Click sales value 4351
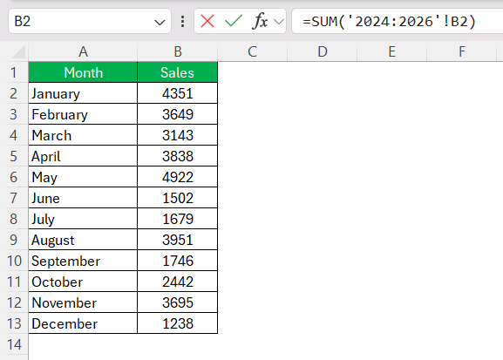The width and height of the screenshot is (503, 360). tap(177, 93)
